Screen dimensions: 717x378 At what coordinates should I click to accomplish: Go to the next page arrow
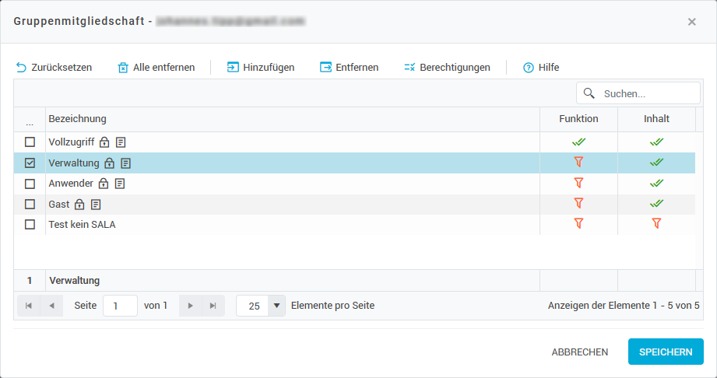tap(191, 306)
